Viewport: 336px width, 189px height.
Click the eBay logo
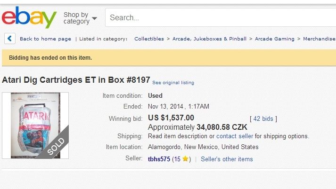tap(29, 17)
